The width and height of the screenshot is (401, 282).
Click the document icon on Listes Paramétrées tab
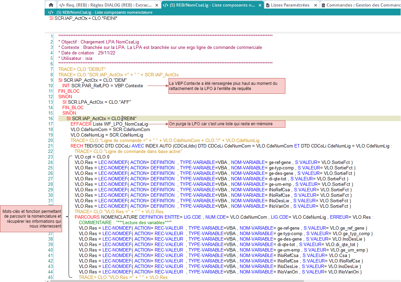[x=268, y=5]
